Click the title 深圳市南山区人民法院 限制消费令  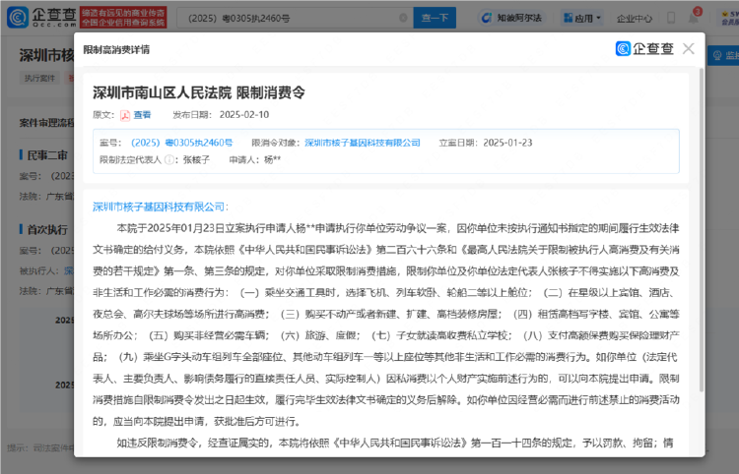(x=198, y=92)
